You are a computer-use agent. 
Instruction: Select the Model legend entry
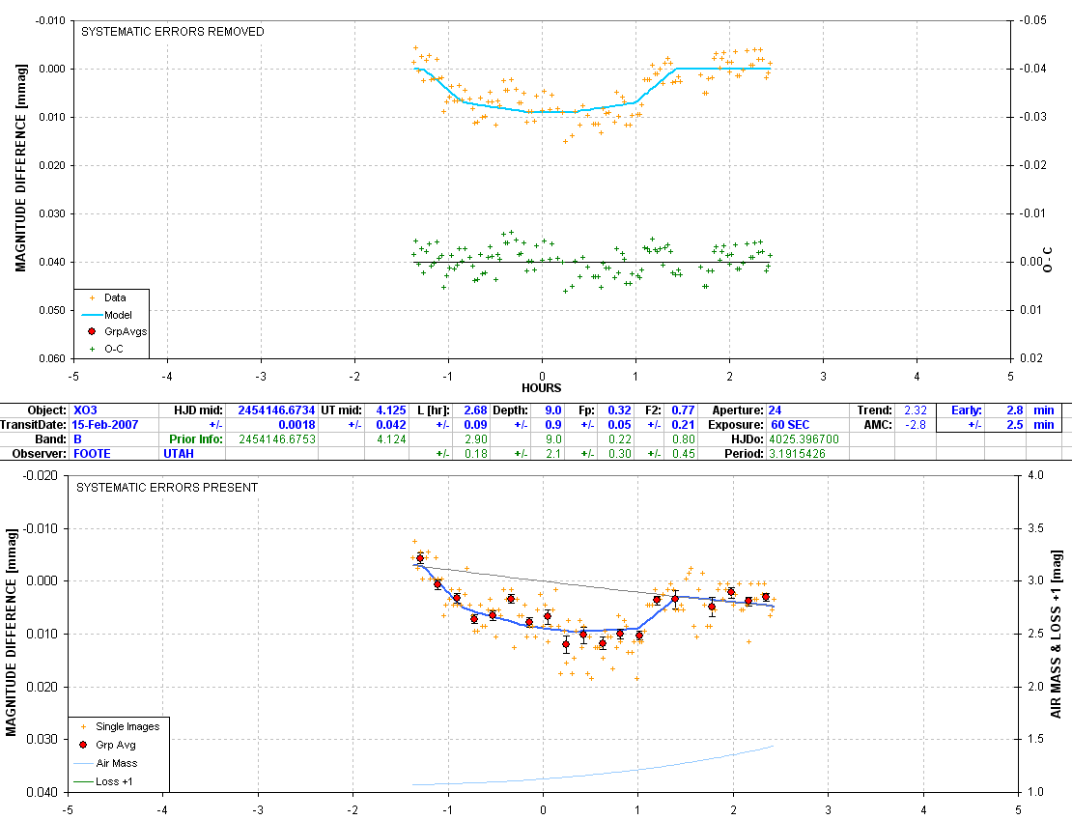click(x=118, y=315)
